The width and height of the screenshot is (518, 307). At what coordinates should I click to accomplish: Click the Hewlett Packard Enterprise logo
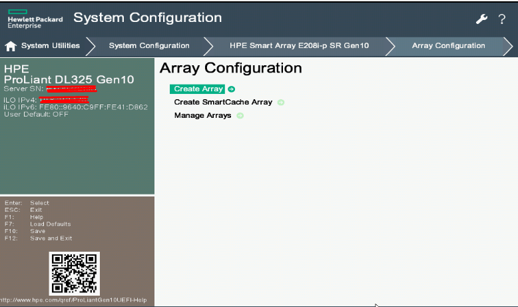(35, 19)
